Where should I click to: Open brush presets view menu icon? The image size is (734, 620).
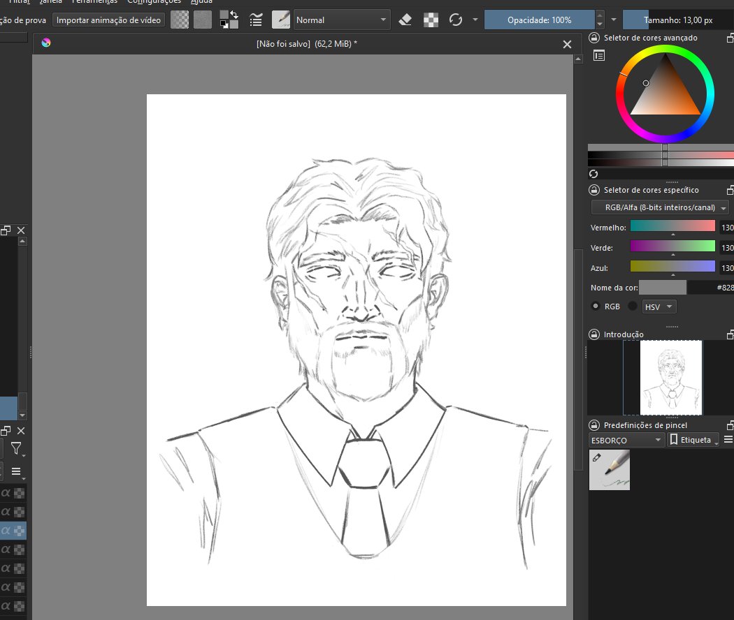pos(728,440)
